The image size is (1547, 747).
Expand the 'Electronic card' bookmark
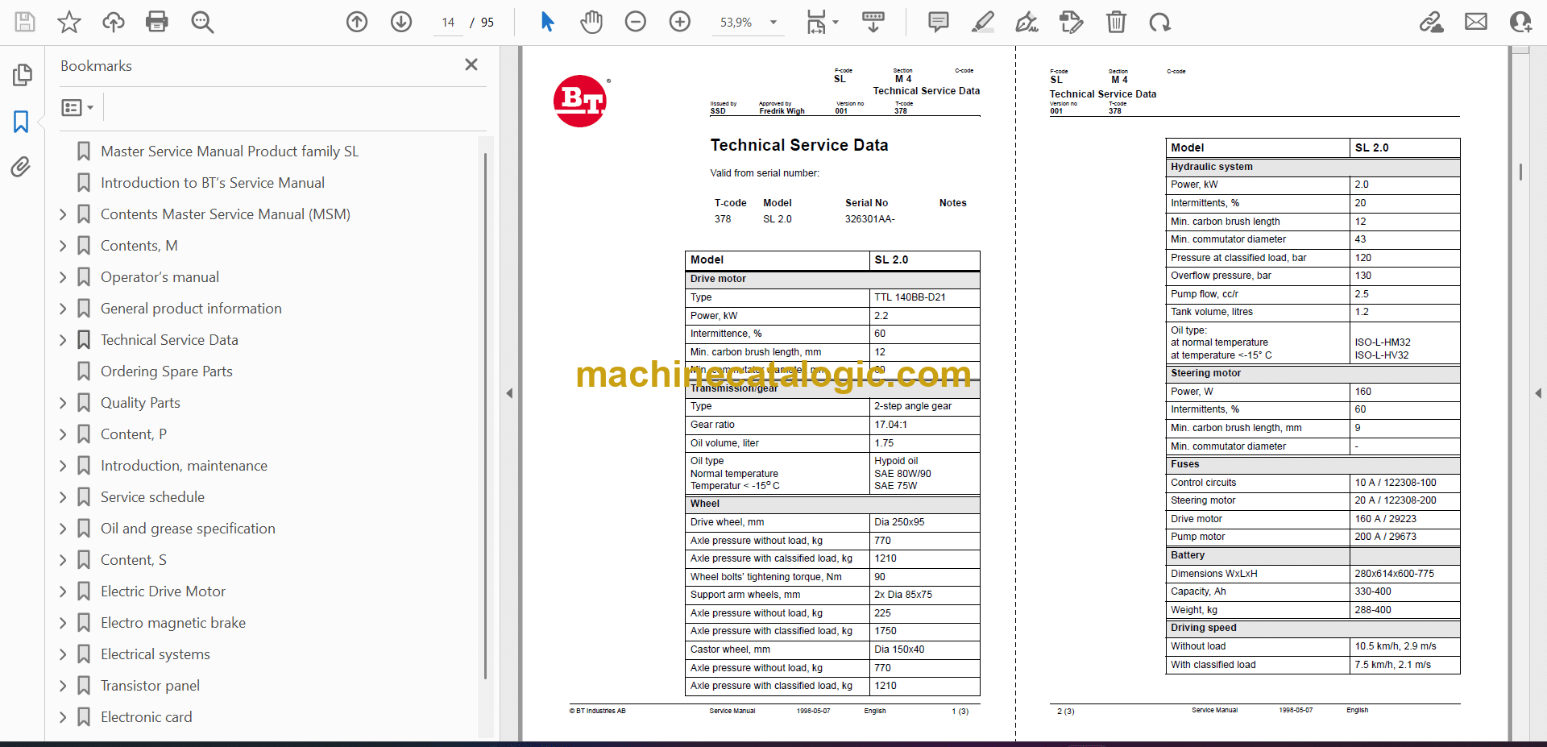63,717
